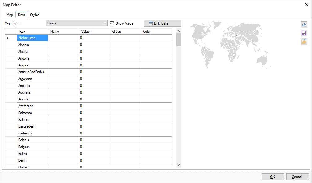Switch to the Styles tab
Image resolution: width=312 pixels, height=183 pixels.
coord(35,15)
